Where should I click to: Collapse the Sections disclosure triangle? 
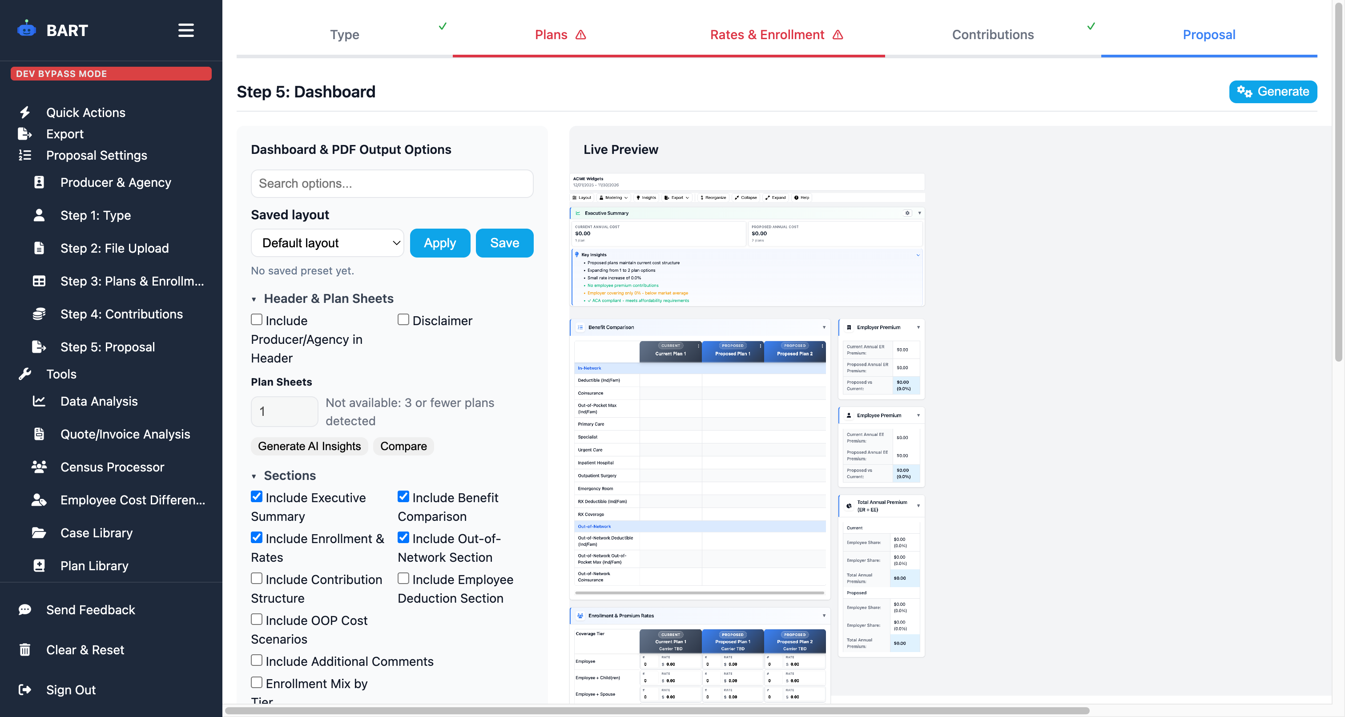pos(255,476)
